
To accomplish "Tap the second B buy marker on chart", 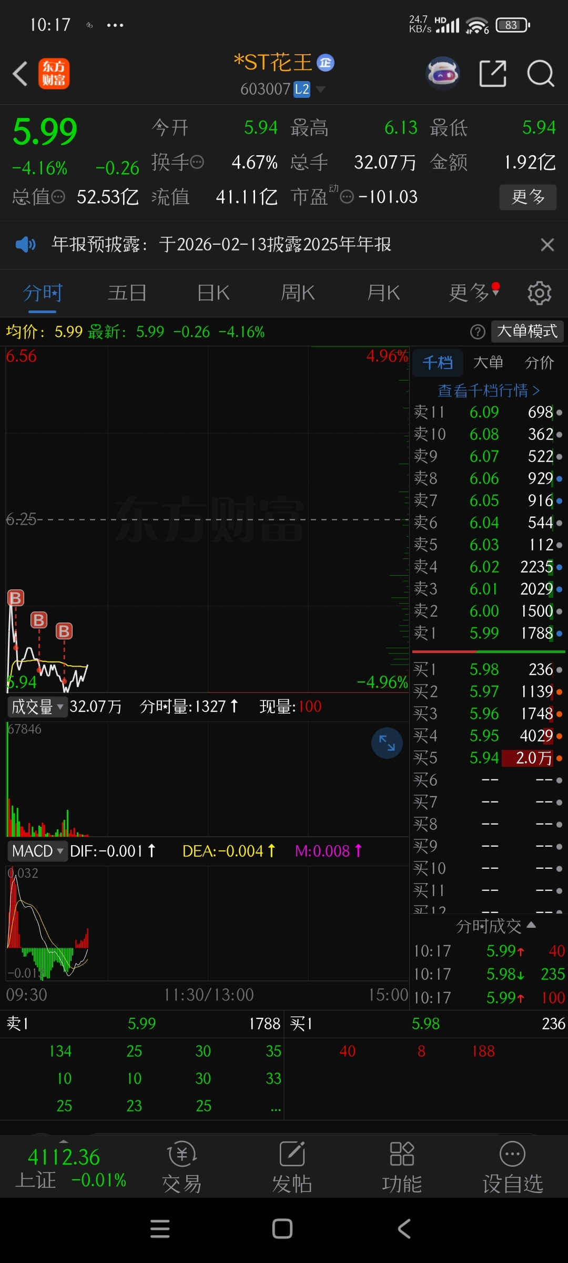I will (x=39, y=620).
